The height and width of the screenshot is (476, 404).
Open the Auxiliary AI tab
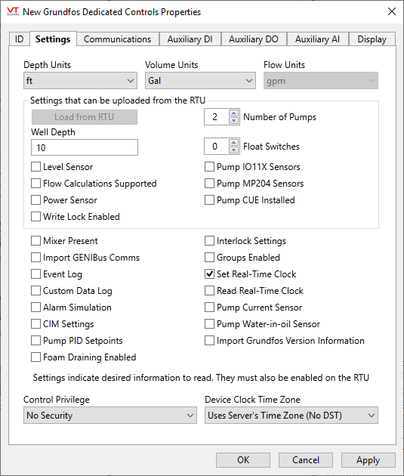317,39
